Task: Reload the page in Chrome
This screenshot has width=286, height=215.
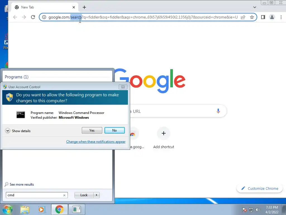Action: click(33, 17)
